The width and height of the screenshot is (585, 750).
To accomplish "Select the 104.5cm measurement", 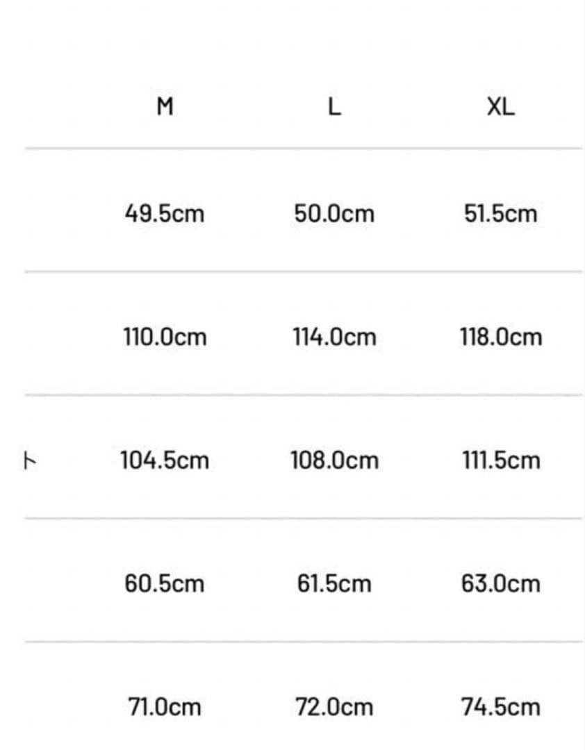I will pos(165,460).
